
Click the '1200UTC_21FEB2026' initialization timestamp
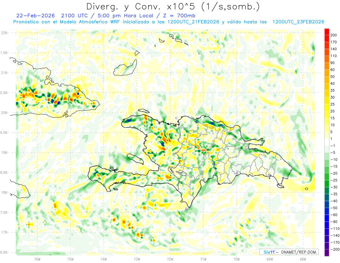coord(193,22)
